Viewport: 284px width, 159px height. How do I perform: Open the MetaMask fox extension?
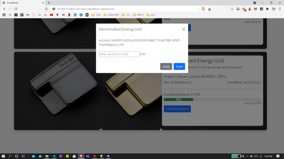pyautogui.click(x=255, y=9)
